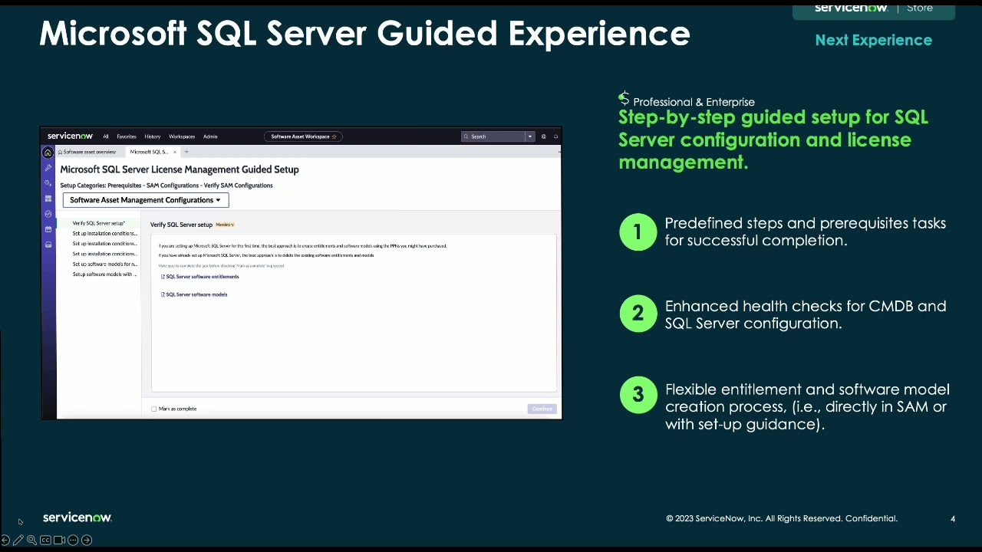Image resolution: width=982 pixels, height=552 pixels.
Task: Toggle closed captions (CC) in slideshow
Action: pyautogui.click(x=45, y=540)
